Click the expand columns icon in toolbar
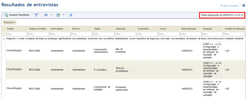The width and height of the screenshot is (248, 101). tap(46, 15)
